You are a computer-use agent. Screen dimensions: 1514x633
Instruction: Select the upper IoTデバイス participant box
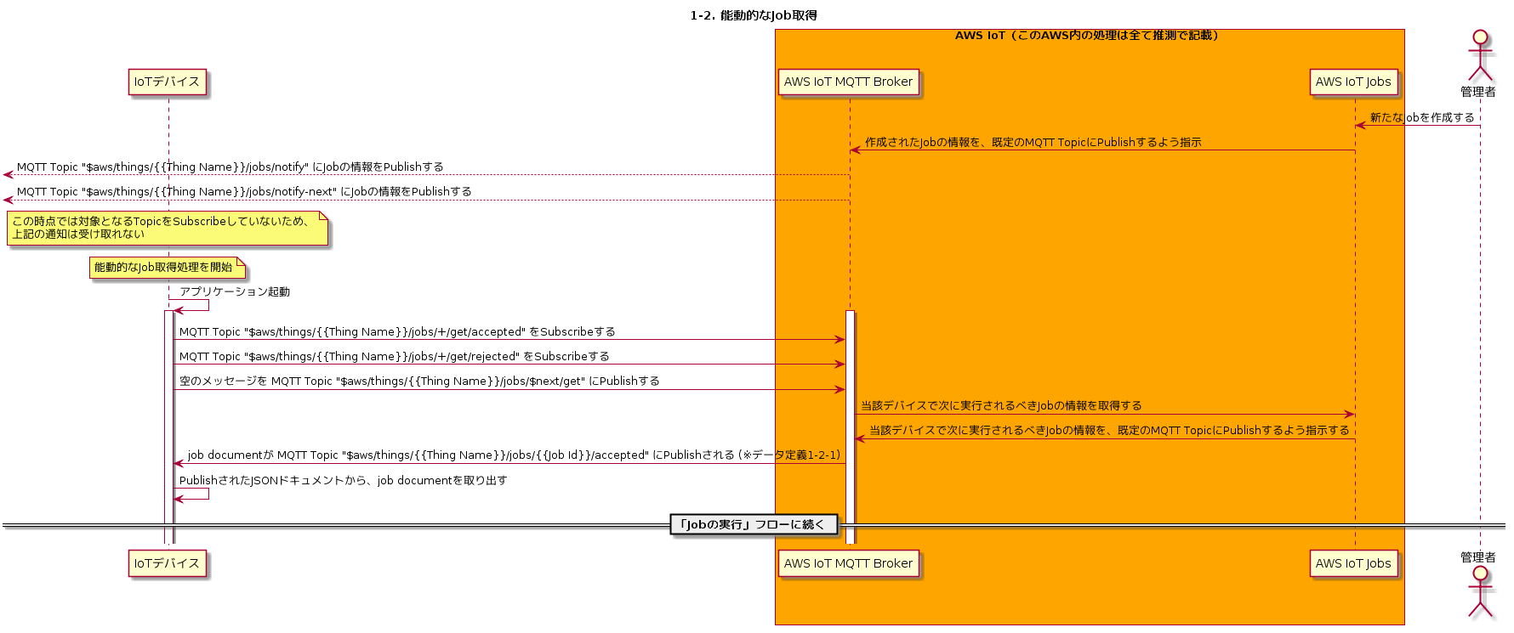(x=167, y=82)
